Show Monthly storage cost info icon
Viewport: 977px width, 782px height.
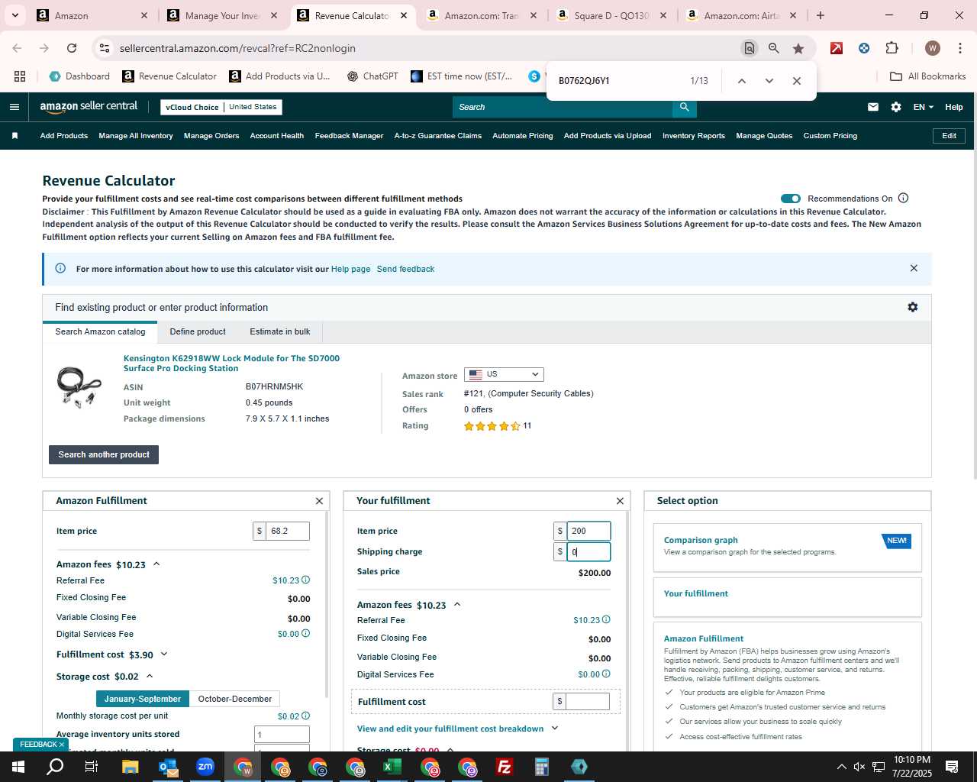[306, 716]
